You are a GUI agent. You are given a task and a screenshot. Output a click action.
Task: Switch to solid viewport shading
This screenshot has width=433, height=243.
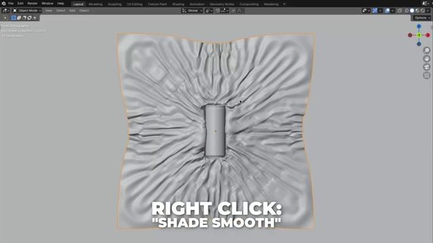coord(412,11)
